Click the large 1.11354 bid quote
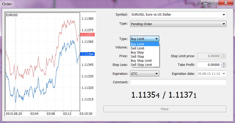Image resolution: width=235 pixels, height=123 pixels. (x=145, y=95)
